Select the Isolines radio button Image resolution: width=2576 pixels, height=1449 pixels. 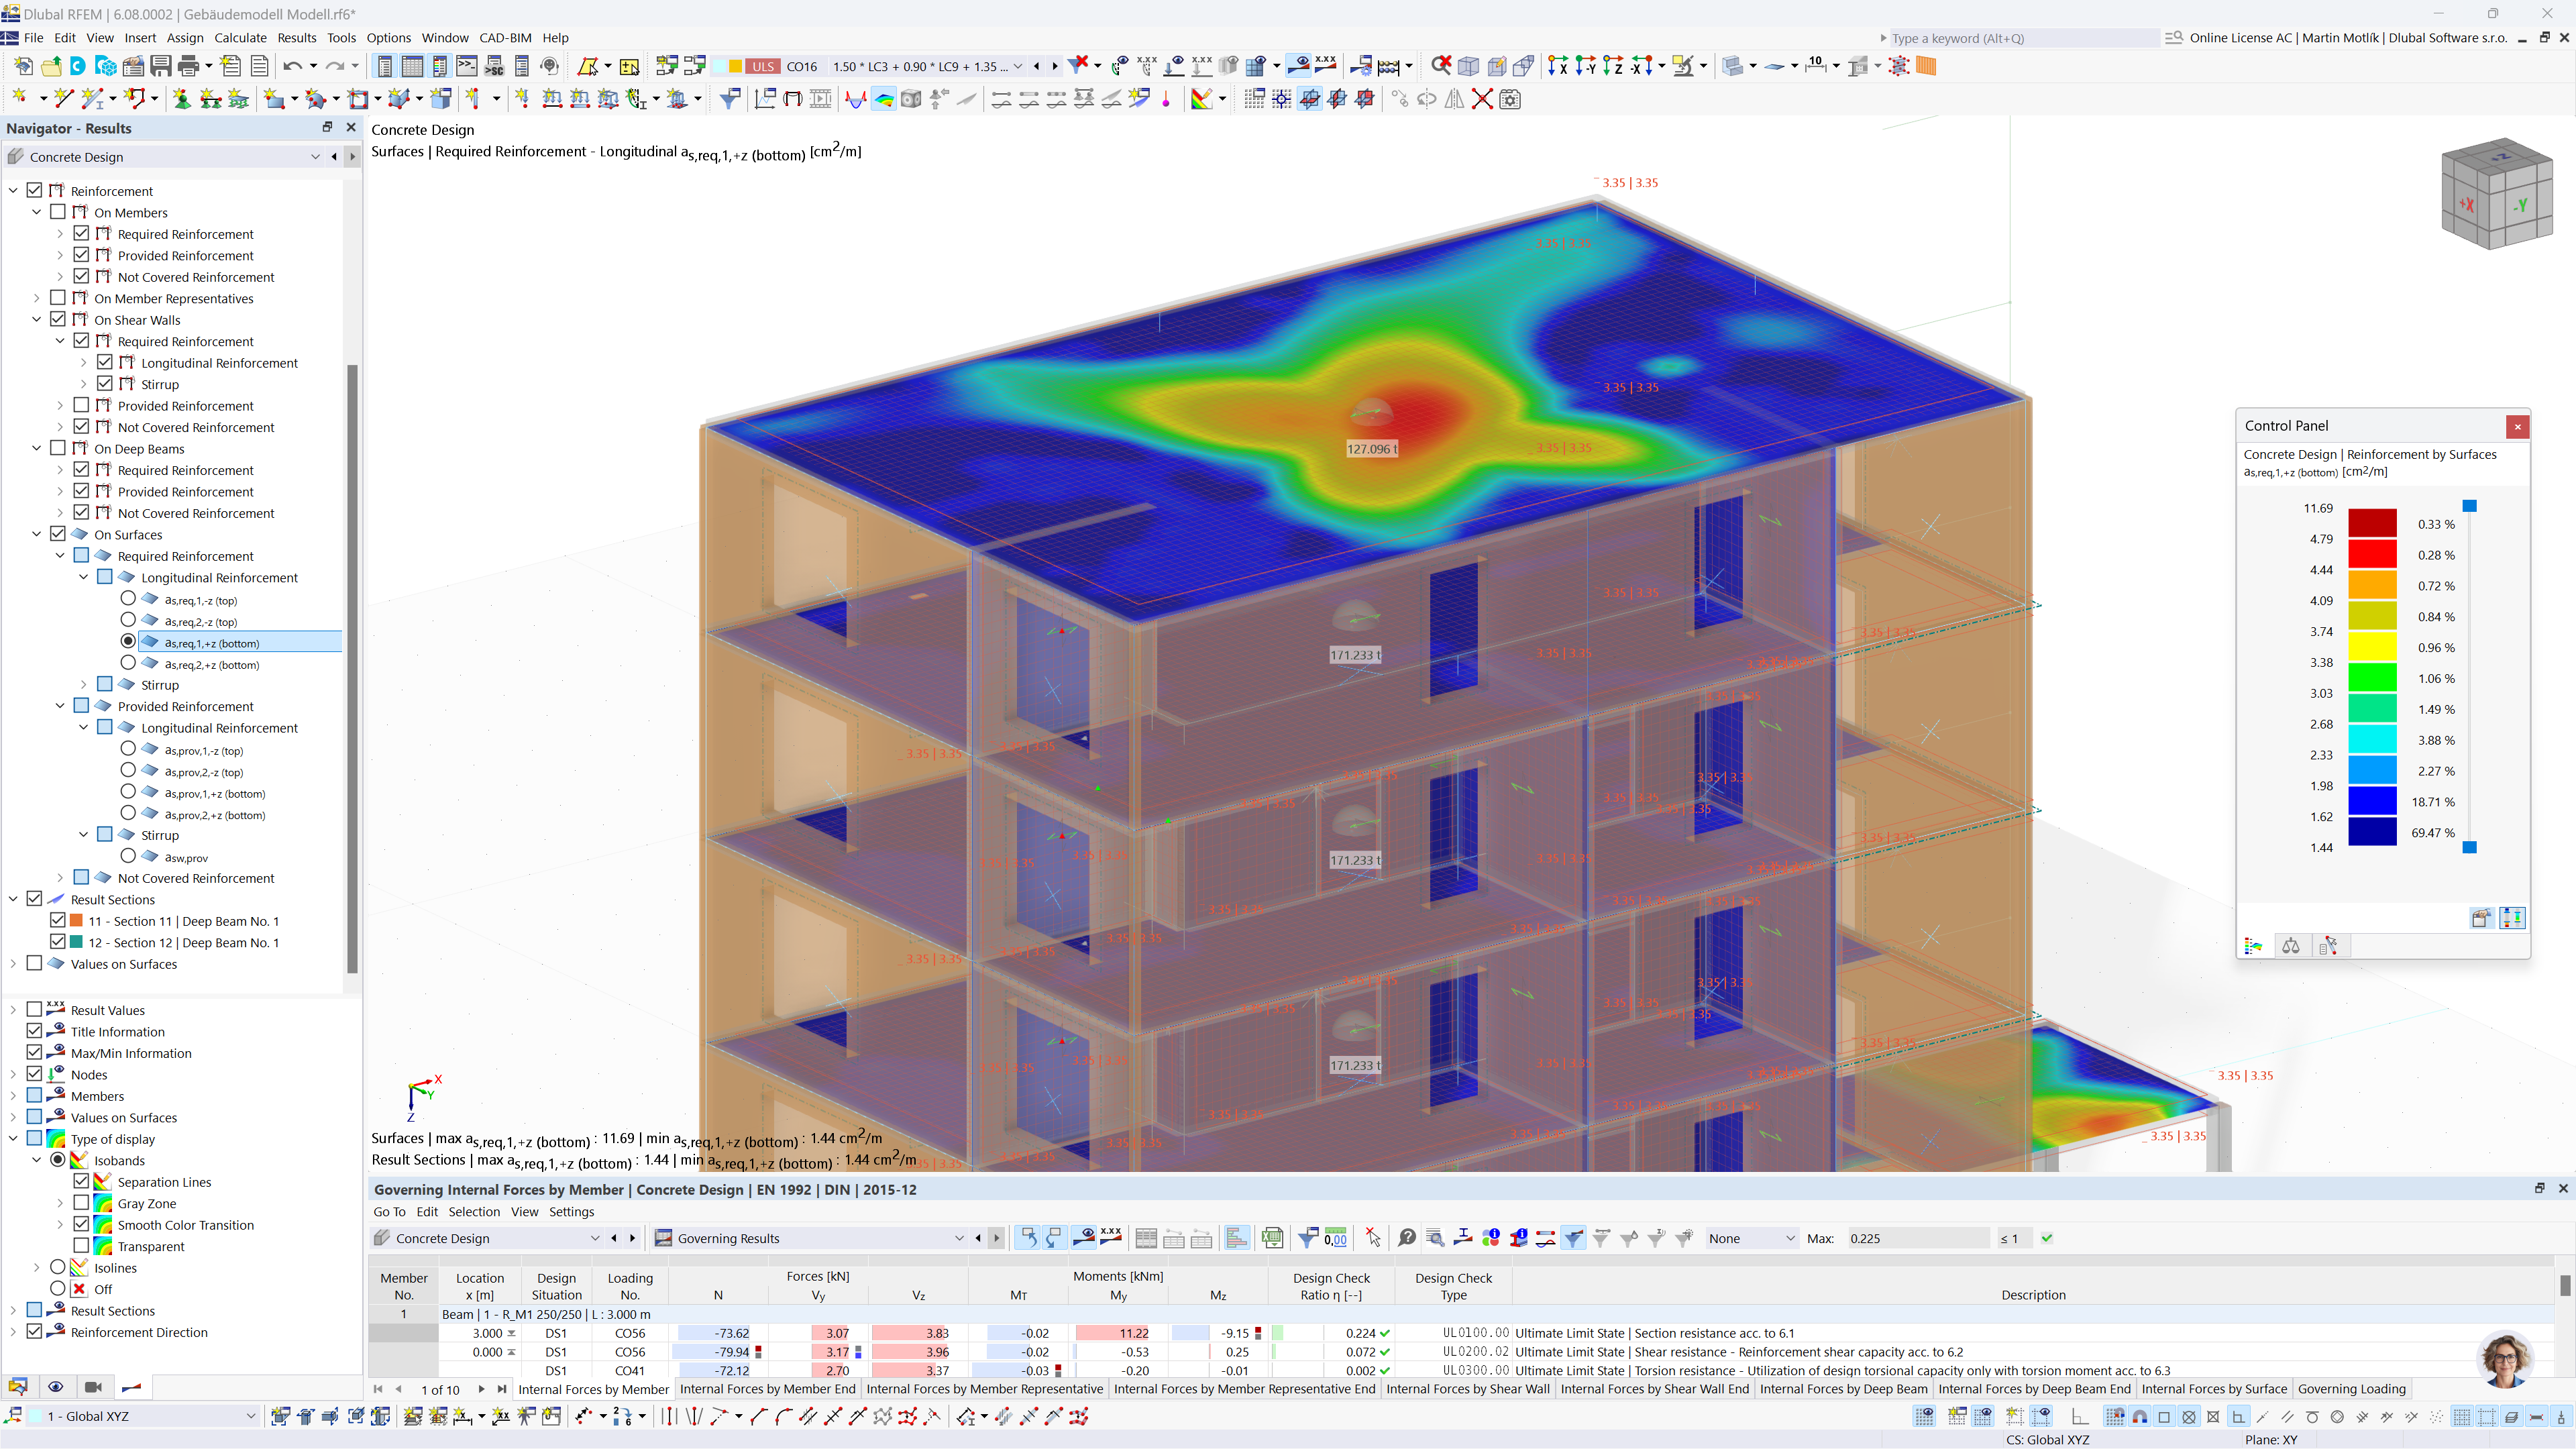(57, 1267)
